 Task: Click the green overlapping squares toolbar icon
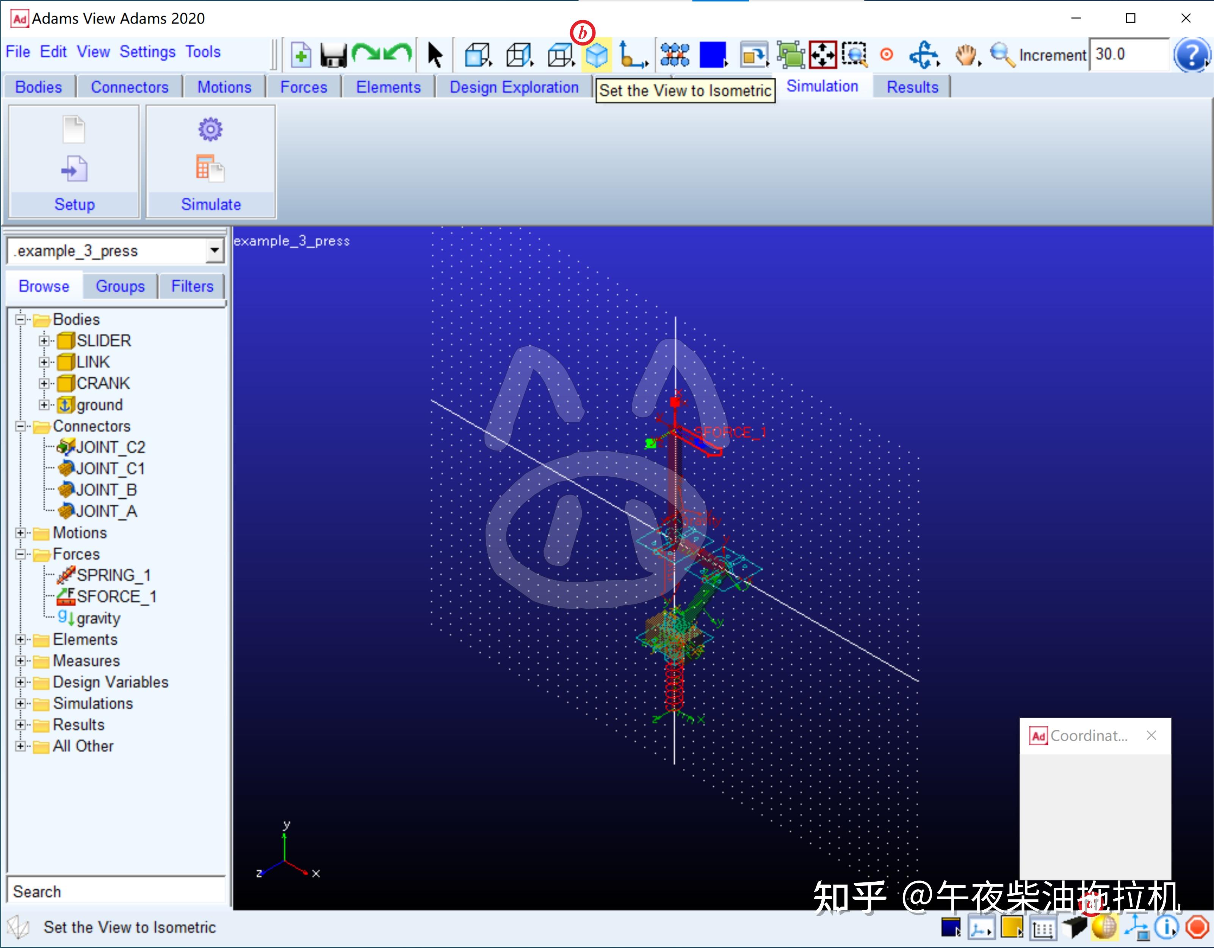pos(790,55)
